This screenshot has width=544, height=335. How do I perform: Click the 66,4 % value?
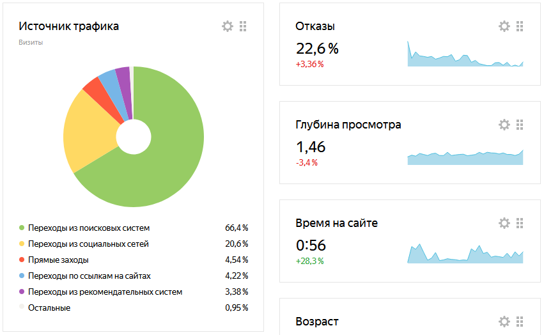coord(237,228)
